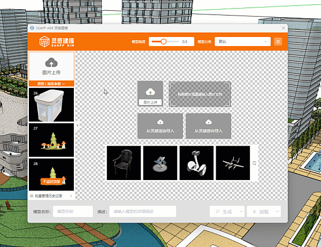Viewport: 321px width, 247px height.
Task: Open the dropdown arrow next to 生成
Action: pyautogui.click(x=239, y=212)
